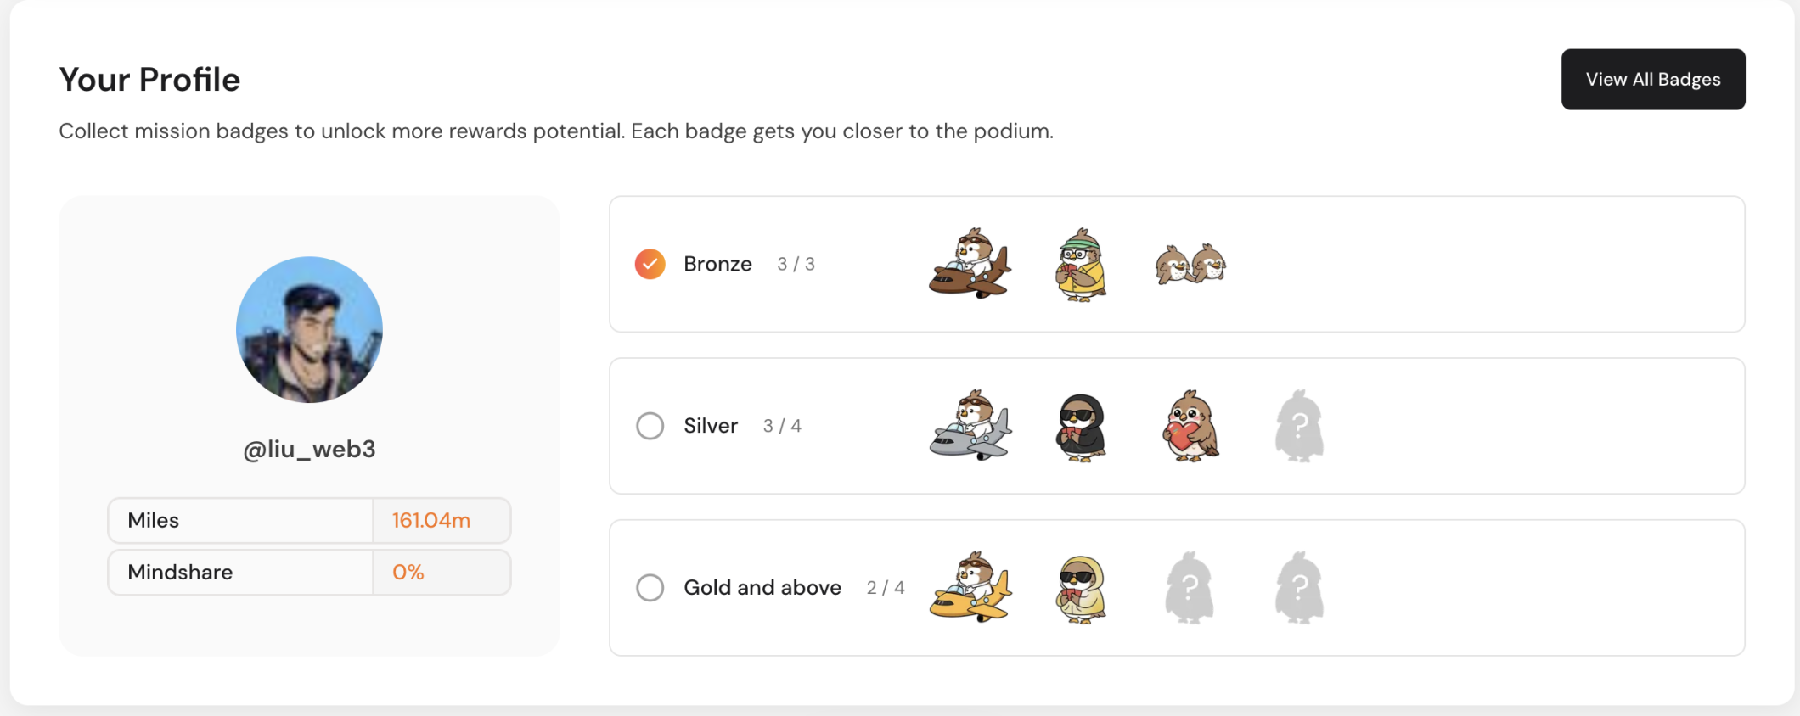The image size is (1800, 716).
Task: Select the Bronze green-cap bird badge
Action: click(x=1080, y=265)
